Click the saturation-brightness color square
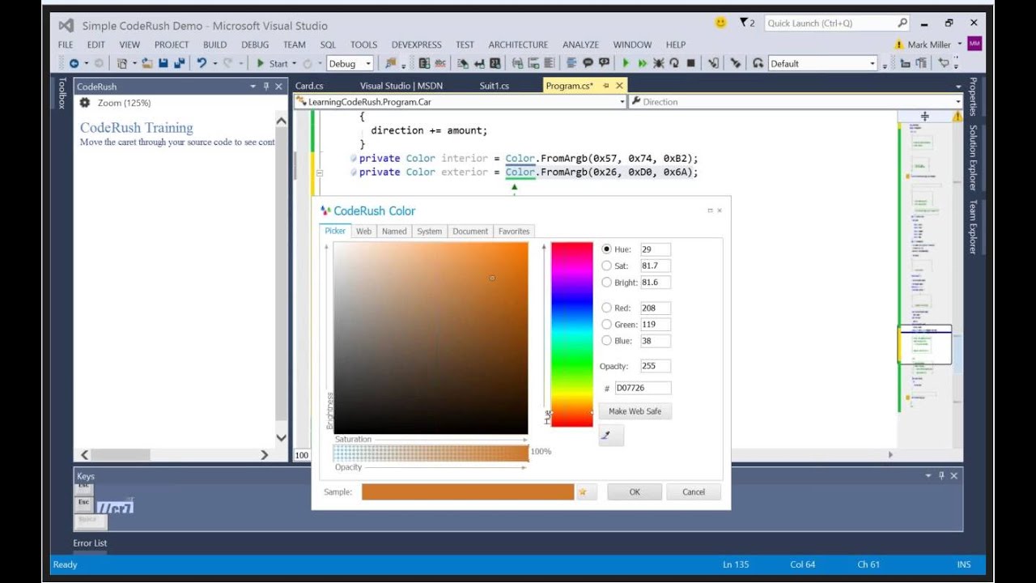This screenshot has height=583, width=1036. [x=431, y=338]
